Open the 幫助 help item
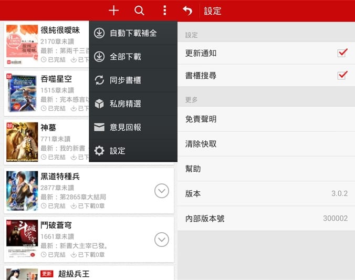The image size is (355, 280). point(266,169)
